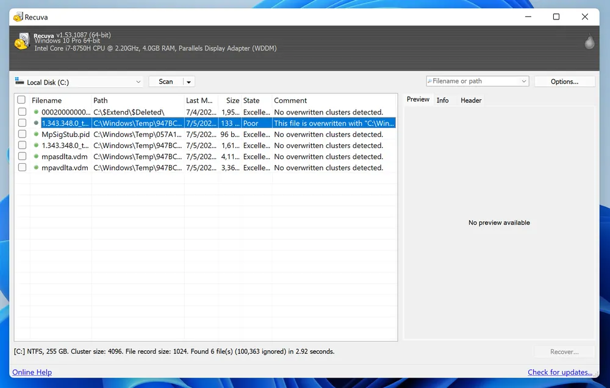Expand the arrow next to the Scan button
This screenshot has height=388, width=610.
[189, 82]
